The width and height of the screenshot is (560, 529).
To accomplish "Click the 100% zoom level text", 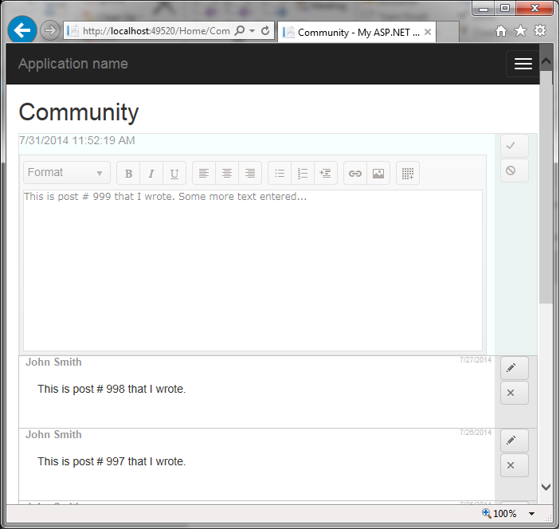I will pos(505,514).
